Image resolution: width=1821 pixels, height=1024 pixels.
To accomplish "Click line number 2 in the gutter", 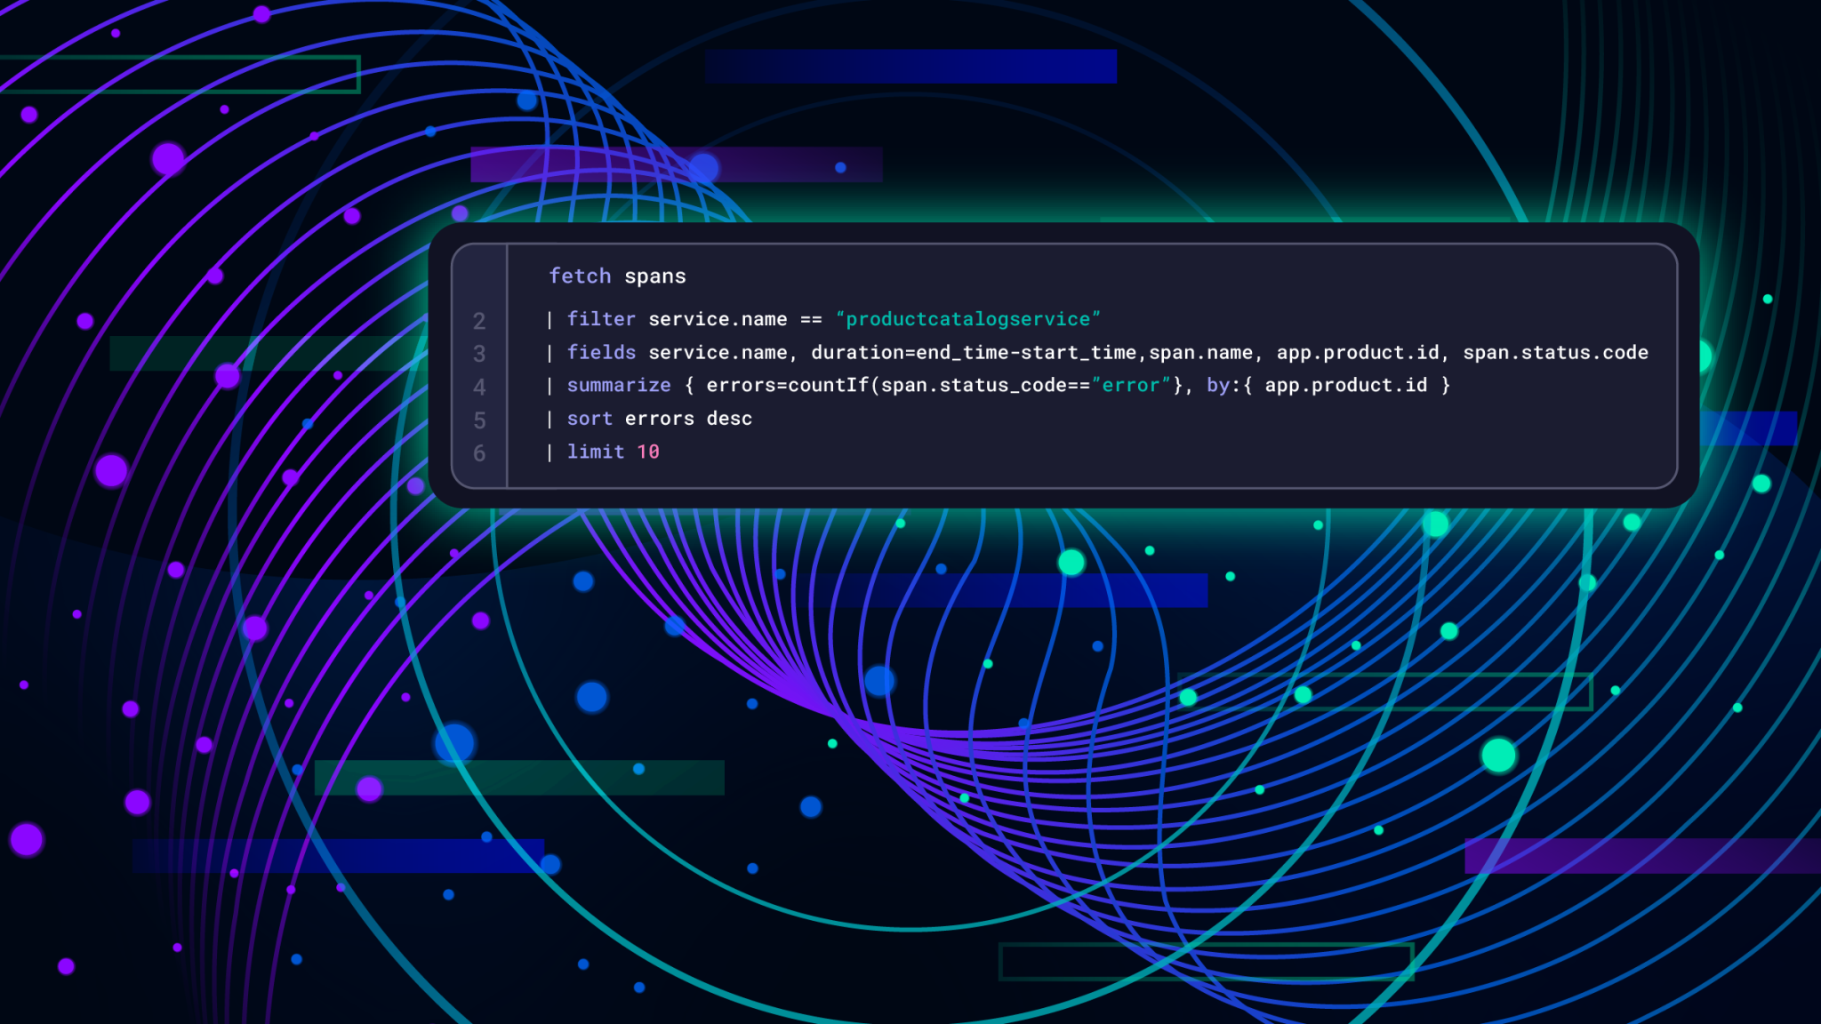I will coord(479,319).
